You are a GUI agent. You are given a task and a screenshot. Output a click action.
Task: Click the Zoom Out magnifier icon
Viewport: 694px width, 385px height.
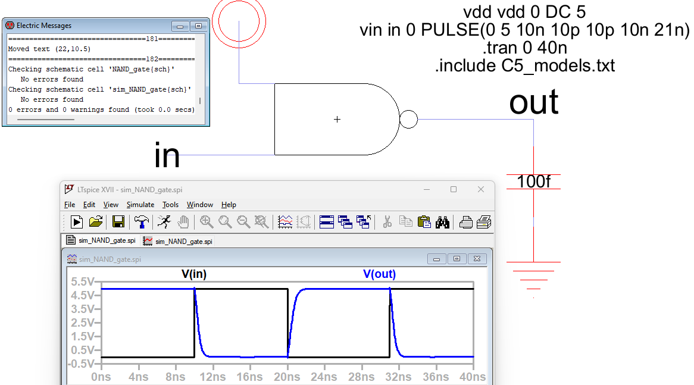point(243,222)
